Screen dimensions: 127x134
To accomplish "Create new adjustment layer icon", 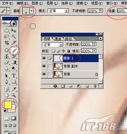I will click(79, 86).
